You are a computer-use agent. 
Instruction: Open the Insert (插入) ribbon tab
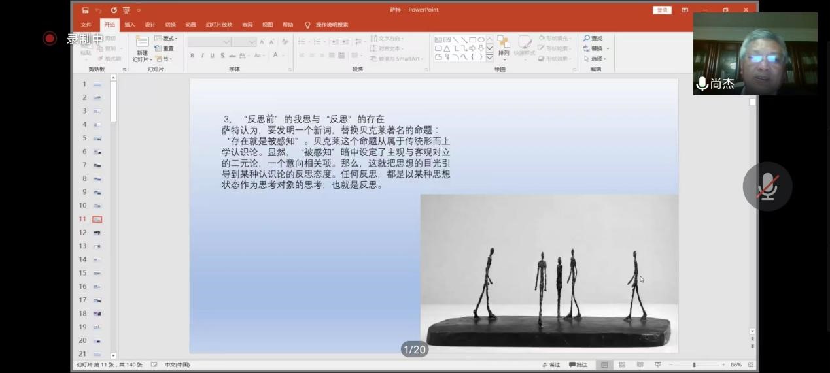130,25
